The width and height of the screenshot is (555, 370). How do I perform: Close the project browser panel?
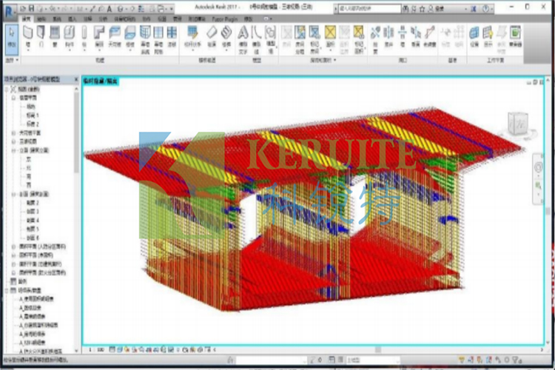coord(76,79)
